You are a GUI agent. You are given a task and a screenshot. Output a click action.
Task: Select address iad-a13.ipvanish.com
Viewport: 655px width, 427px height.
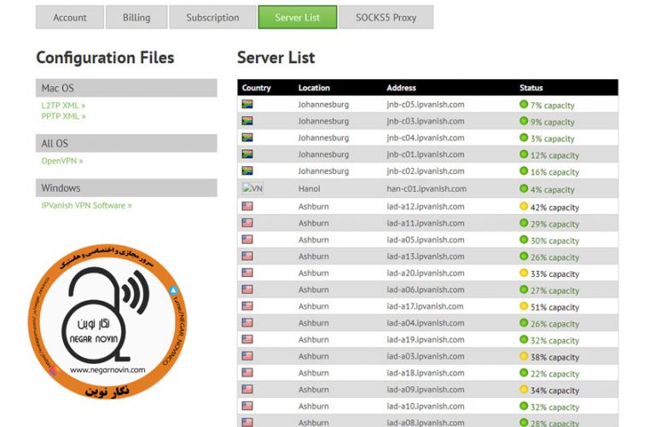point(426,257)
